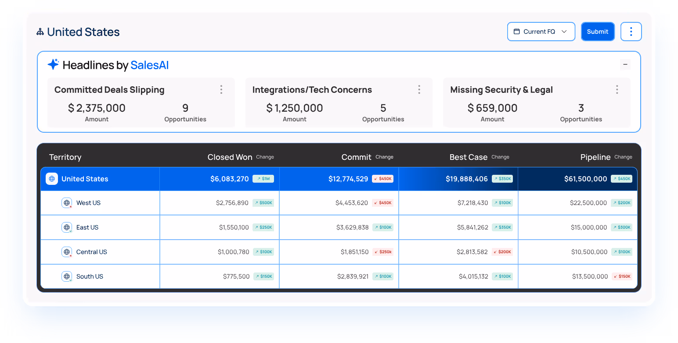Click the SalesAI link in the Headlines header
Screen dimensions: 678x343
click(150, 64)
